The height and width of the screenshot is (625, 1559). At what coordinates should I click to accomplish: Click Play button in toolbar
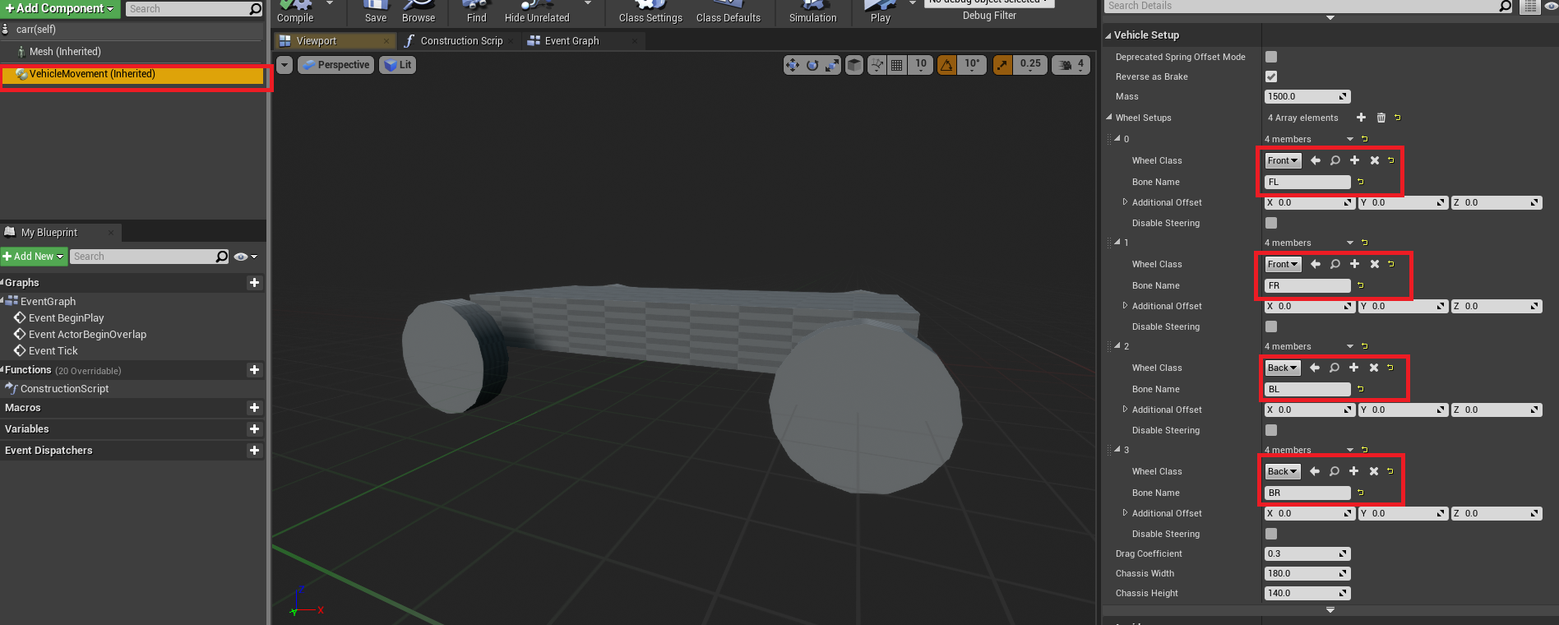click(x=881, y=12)
